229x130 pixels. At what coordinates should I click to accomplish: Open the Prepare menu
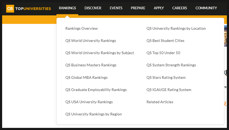(x=138, y=8)
